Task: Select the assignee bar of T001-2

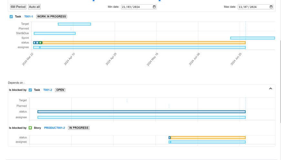Action: pyautogui.click(x=141, y=117)
